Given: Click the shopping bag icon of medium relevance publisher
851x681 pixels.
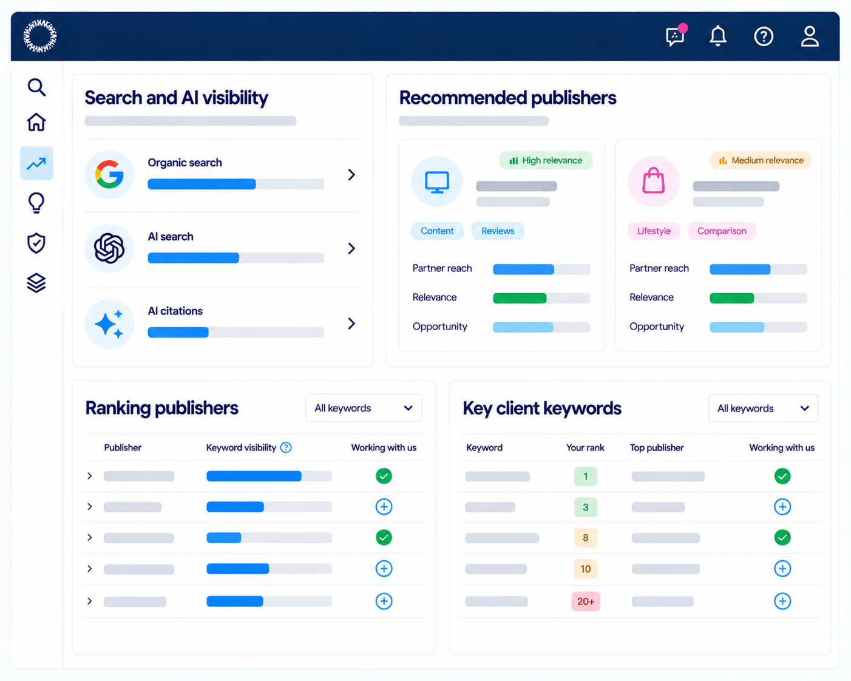Looking at the screenshot, I should pos(654,181).
